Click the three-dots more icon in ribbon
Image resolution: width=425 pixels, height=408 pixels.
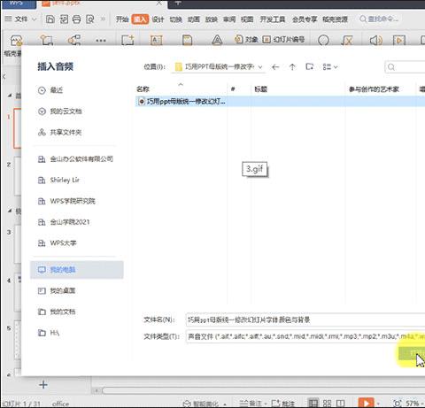pyautogui.click(x=101, y=41)
